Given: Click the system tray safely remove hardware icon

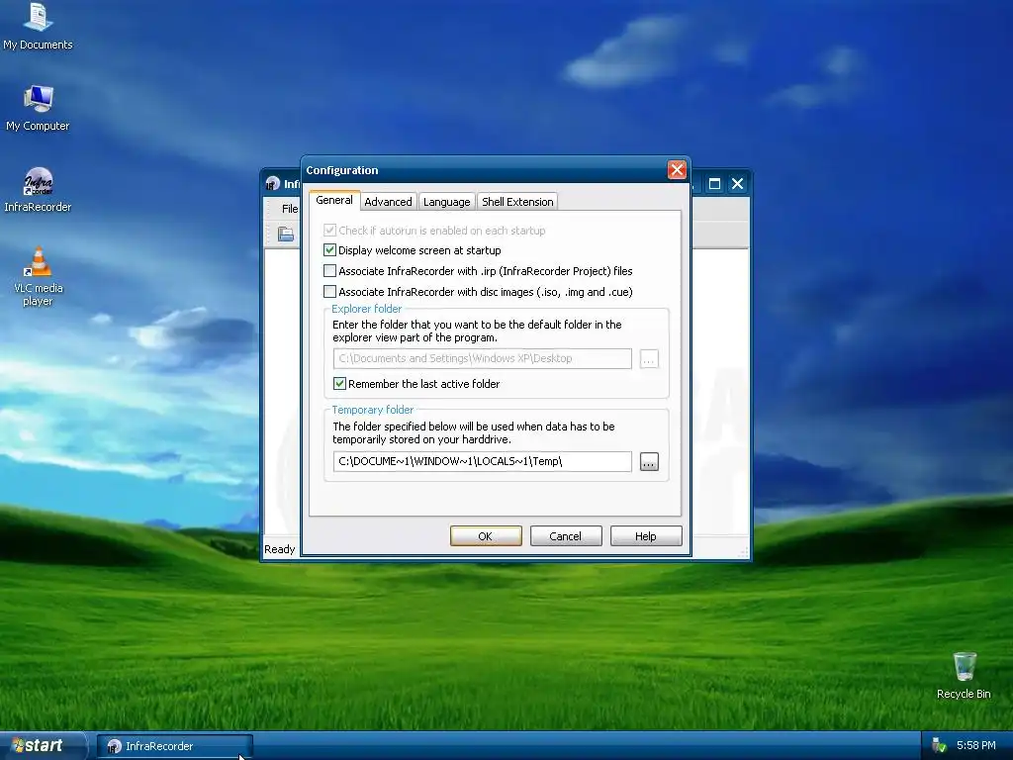Looking at the screenshot, I should pyautogui.click(x=939, y=745).
